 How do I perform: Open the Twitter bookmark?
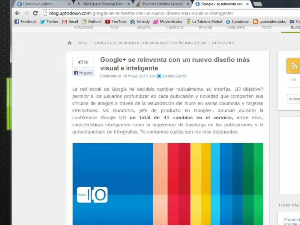pos(49,22)
